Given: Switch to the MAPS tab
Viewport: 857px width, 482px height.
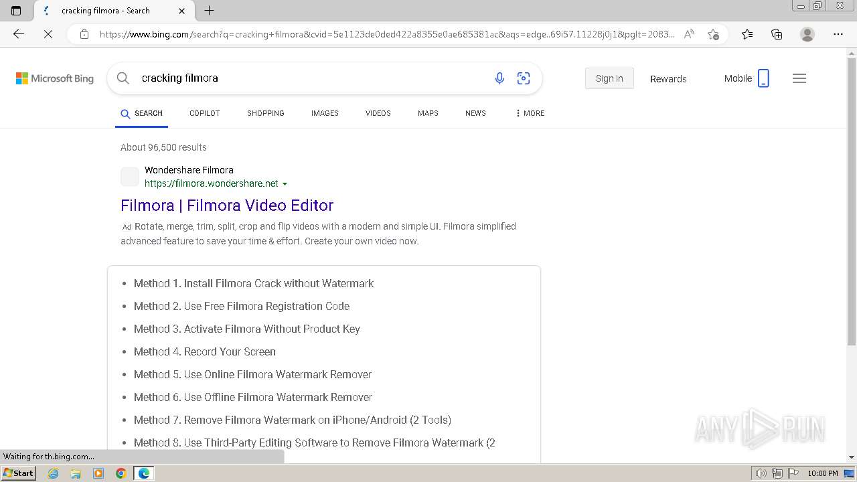Looking at the screenshot, I should click(428, 113).
